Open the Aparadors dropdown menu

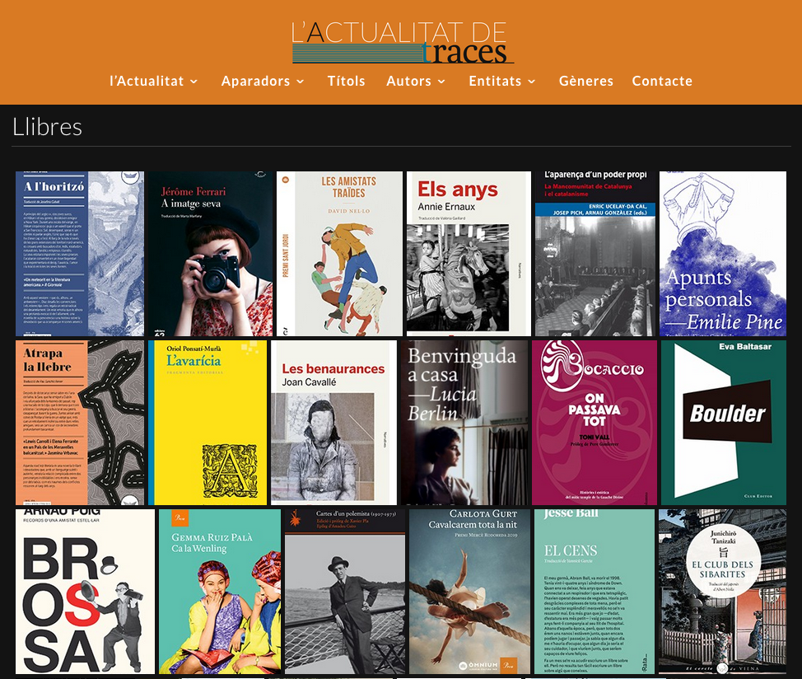pos(263,81)
